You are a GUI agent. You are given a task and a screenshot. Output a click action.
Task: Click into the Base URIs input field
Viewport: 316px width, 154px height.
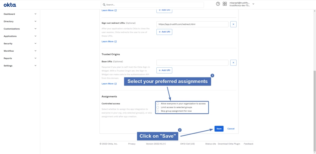pyautogui.click(x=192, y=63)
